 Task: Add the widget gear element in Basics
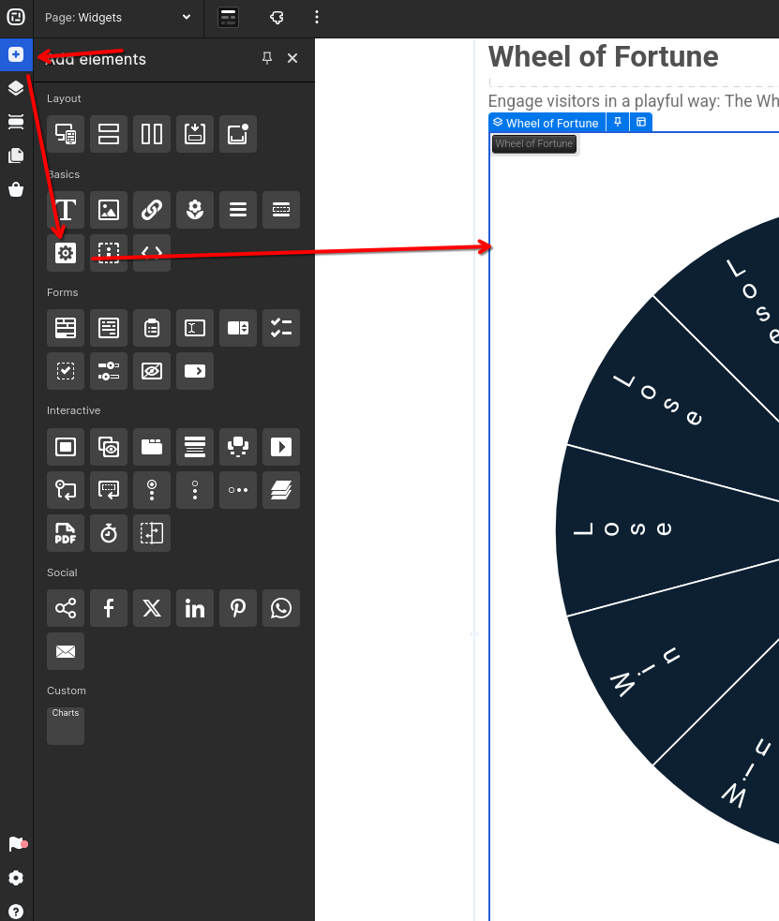[x=66, y=253]
